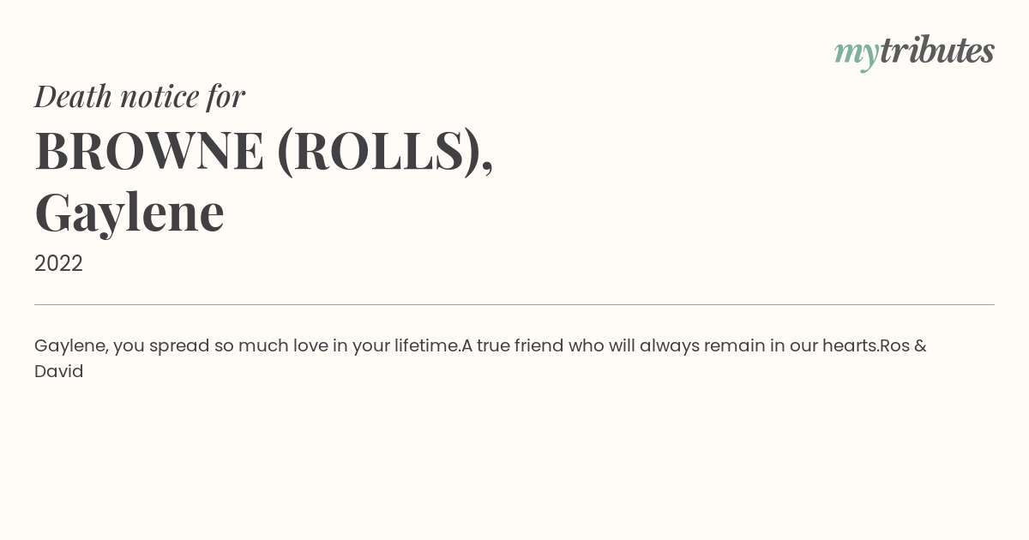Click the green "my" in the logo
The height and width of the screenshot is (540, 1029).
[x=856, y=52]
